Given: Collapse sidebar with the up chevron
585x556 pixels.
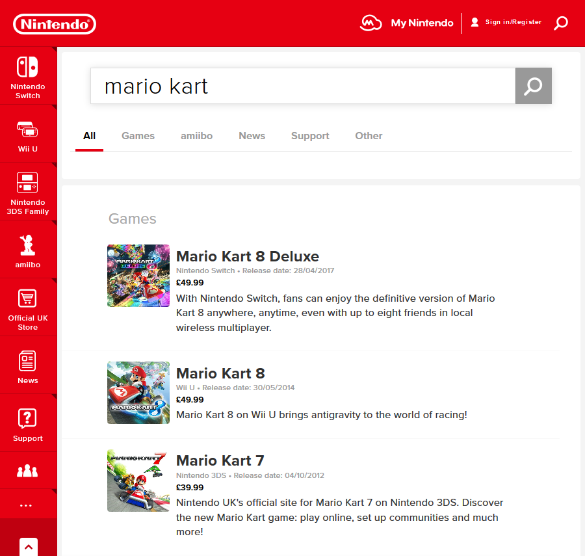Looking at the screenshot, I should click(x=29, y=546).
